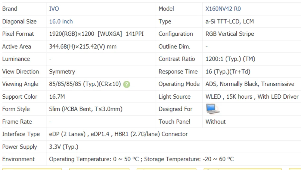Click the pixel format value 1920(RGB)×1200
301x170 pixels.
(x=72, y=34)
